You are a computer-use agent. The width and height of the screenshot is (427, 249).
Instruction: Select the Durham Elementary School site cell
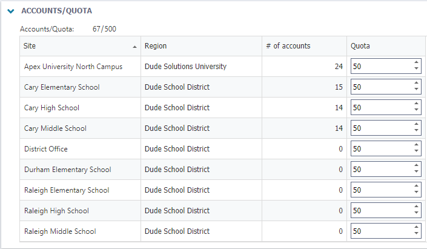(x=67, y=170)
